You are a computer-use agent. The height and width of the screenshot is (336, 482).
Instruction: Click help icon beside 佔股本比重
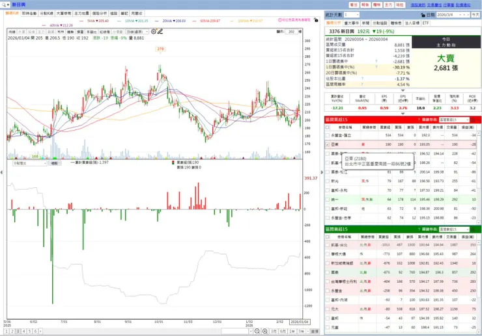pos(362,79)
